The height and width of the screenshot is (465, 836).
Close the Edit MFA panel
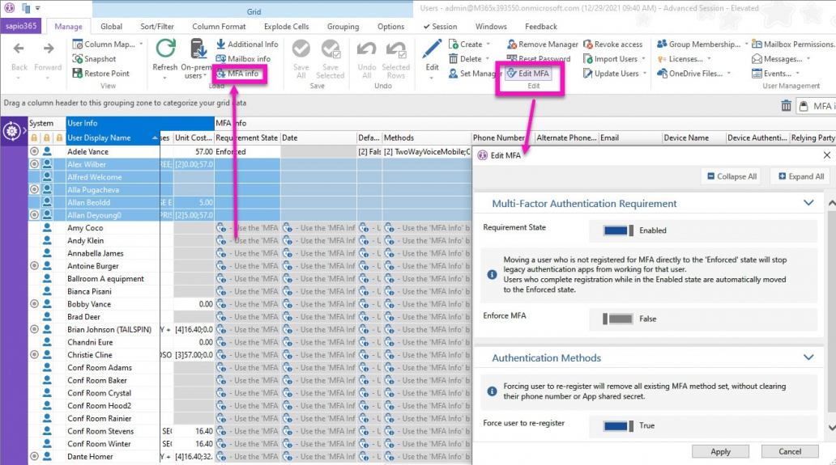(826, 154)
